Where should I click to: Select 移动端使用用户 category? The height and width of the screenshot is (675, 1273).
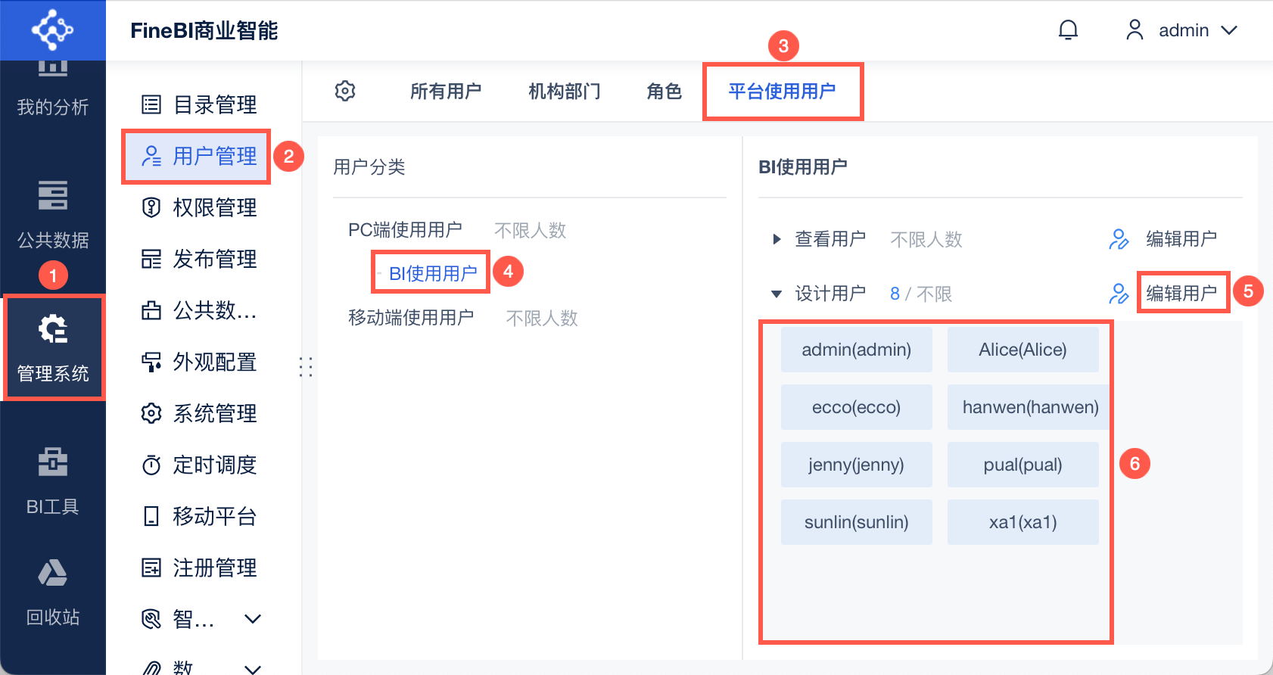coord(411,318)
